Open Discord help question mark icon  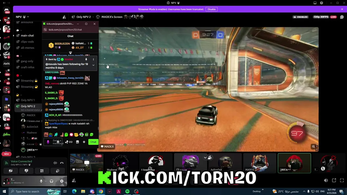(322, 3)
